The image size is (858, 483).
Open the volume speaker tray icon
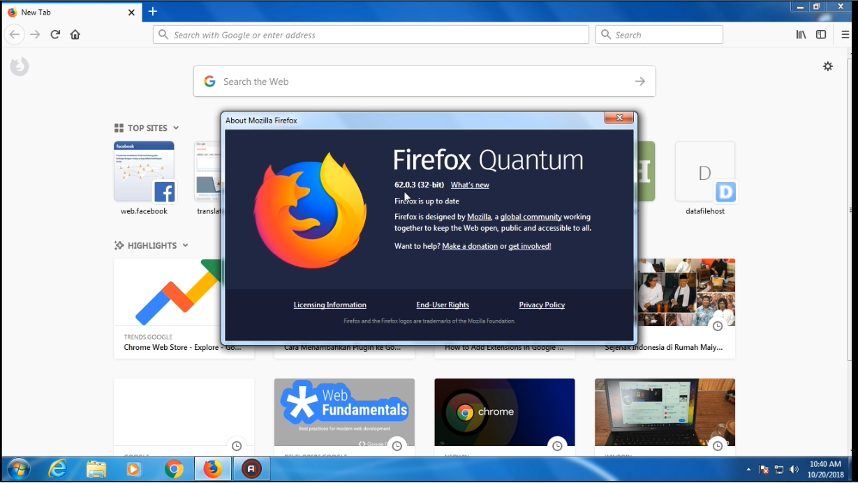click(x=794, y=470)
